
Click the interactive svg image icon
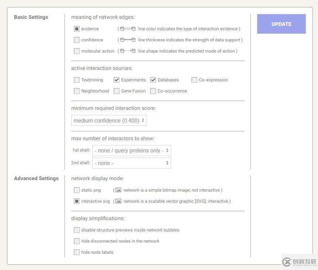tap(118, 201)
